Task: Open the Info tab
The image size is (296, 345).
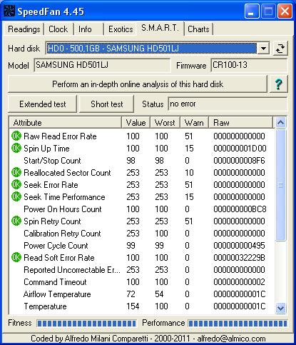Action: [x=88, y=29]
